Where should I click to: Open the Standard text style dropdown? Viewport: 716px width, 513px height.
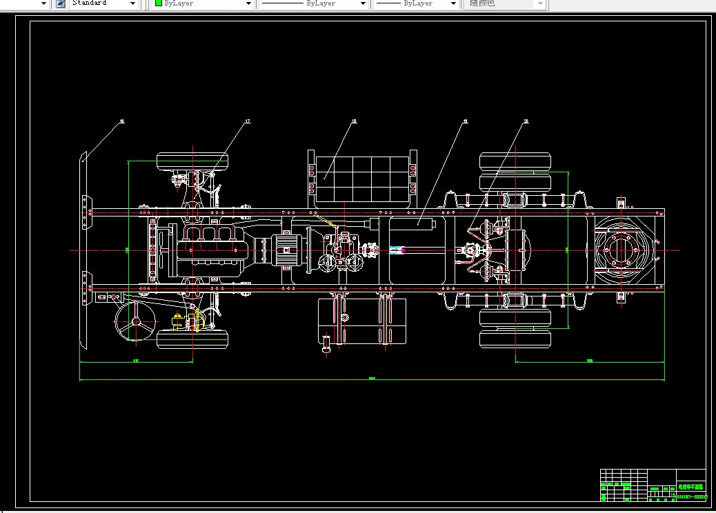pos(132,4)
